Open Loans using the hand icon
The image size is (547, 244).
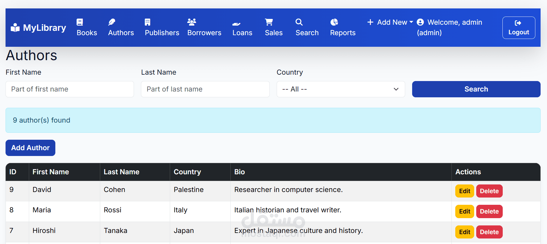(236, 24)
